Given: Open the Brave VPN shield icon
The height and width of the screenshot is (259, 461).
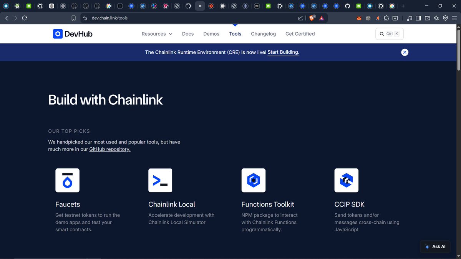Looking at the screenshot, I should [x=446, y=18].
